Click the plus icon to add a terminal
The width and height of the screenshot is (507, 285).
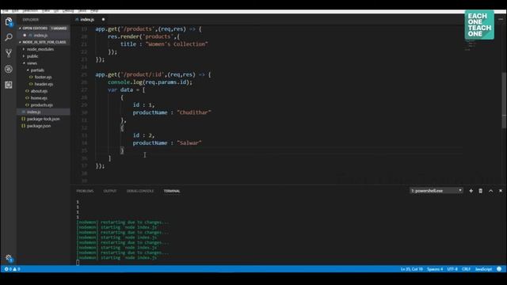[471, 191]
